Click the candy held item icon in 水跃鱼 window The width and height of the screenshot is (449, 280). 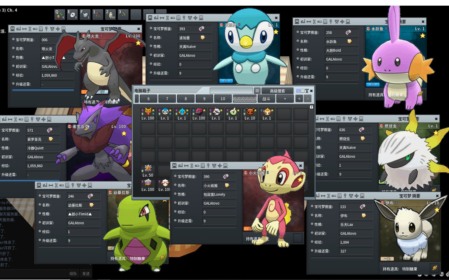(420, 94)
